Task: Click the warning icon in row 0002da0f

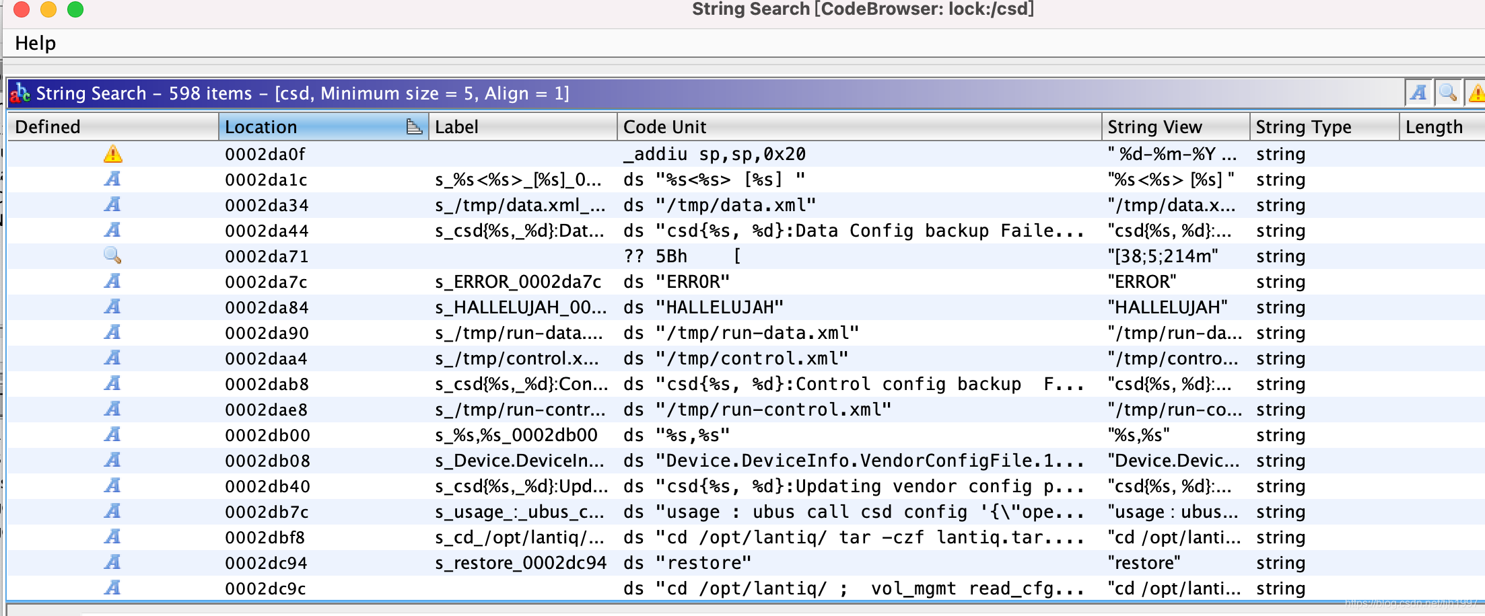Action: [x=113, y=154]
